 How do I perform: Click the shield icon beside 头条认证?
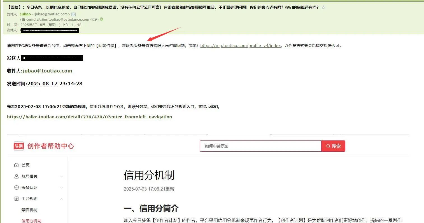pyautogui.click(x=16, y=187)
